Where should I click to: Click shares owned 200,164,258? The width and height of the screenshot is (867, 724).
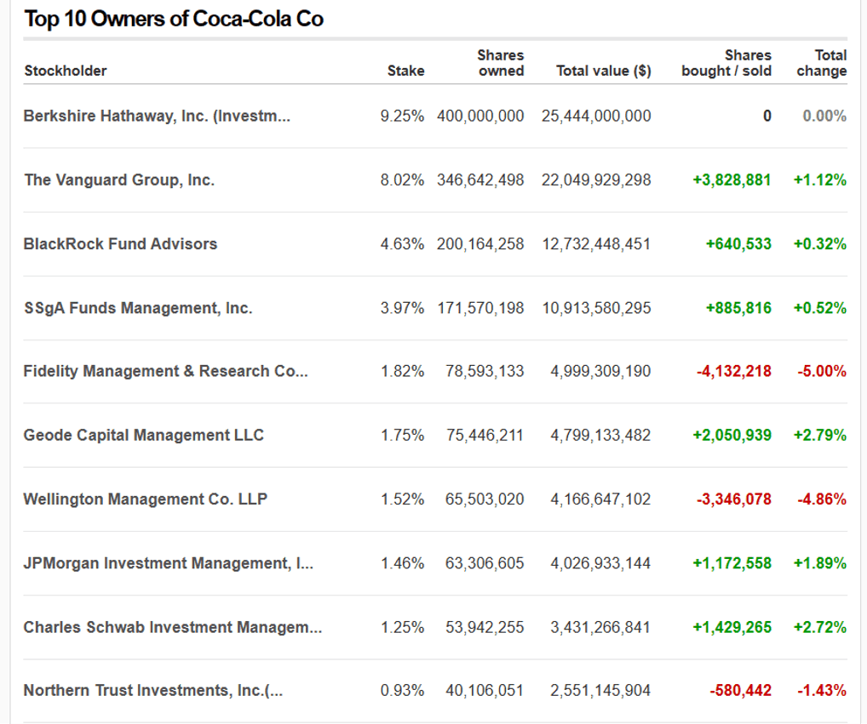[480, 244]
